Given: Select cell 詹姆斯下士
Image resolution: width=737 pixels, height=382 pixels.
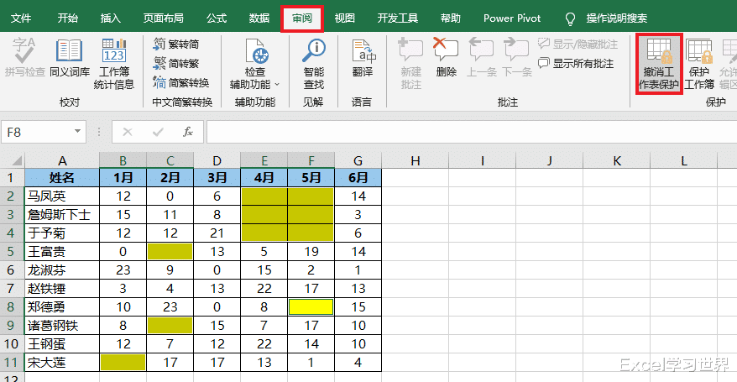Looking at the screenshot, I should (x=62, y=215).
